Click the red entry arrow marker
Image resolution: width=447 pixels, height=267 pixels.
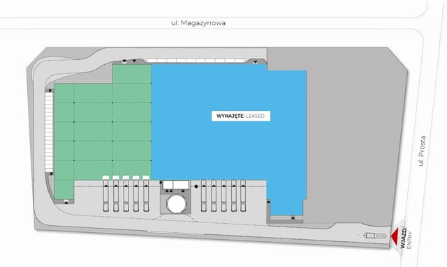pos(395,236)
